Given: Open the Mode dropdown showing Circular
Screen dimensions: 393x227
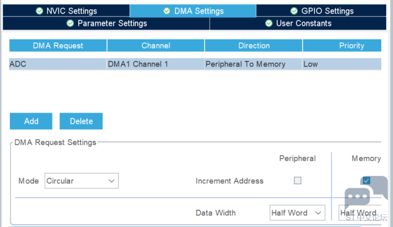Looking at the screenshot, I should [81, 181].
